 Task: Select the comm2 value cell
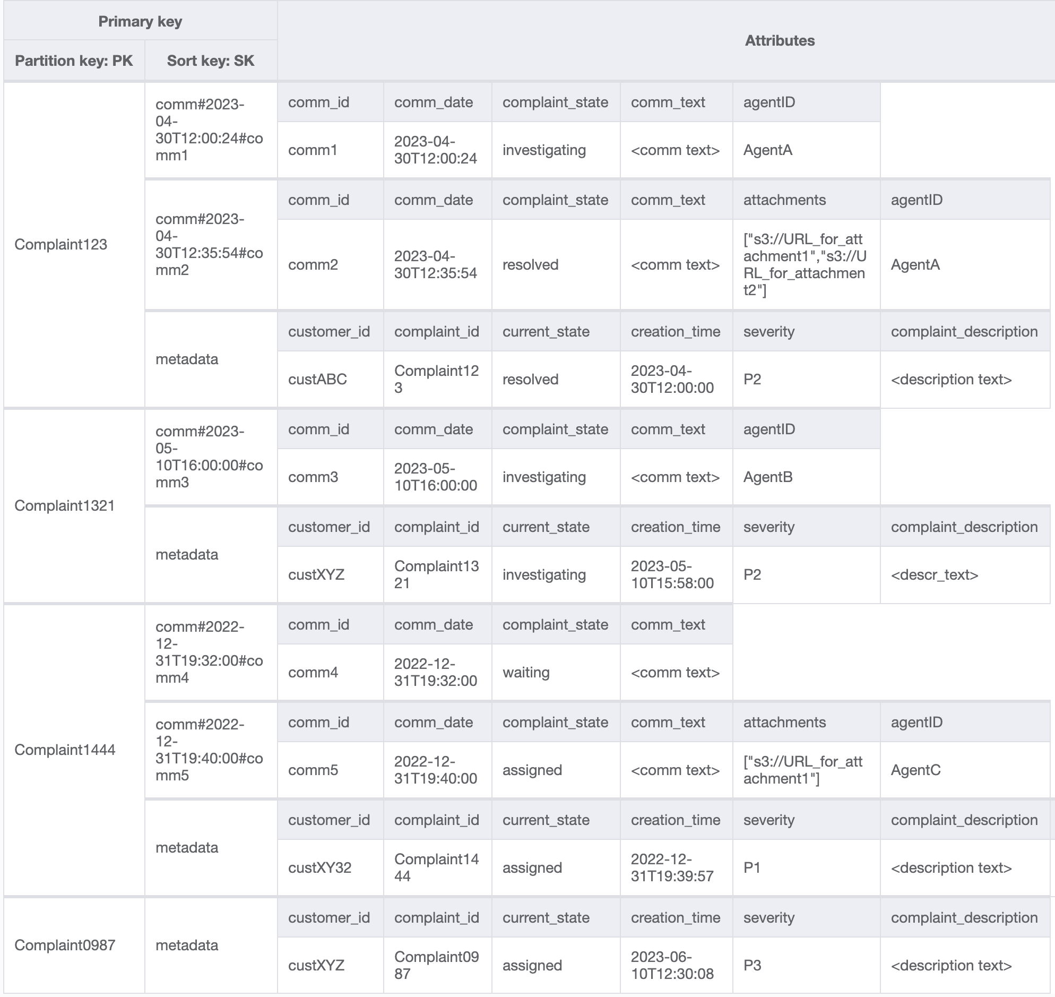(x=313, y=265)
